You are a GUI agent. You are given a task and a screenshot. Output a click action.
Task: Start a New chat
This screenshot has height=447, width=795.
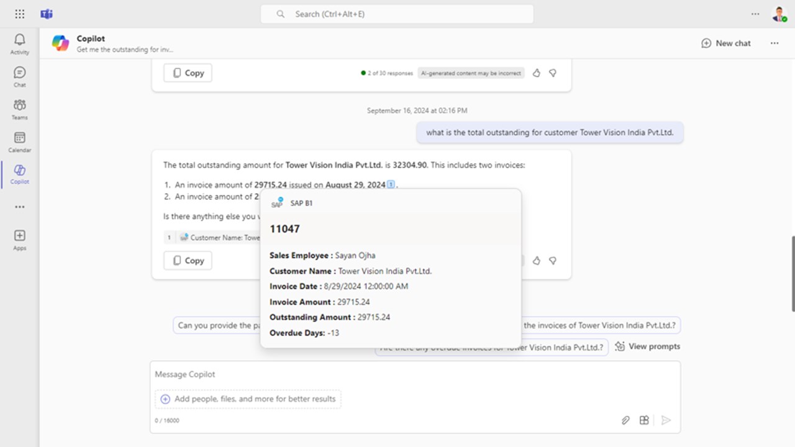(x=726, y=43)
